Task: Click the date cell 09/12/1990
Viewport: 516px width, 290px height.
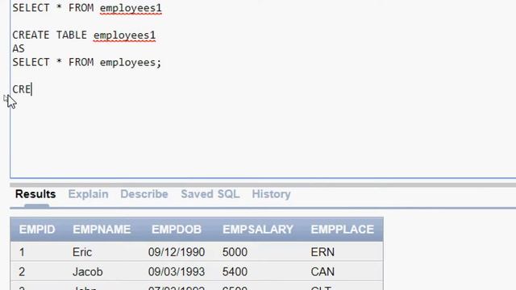Action: click(177, 252)
